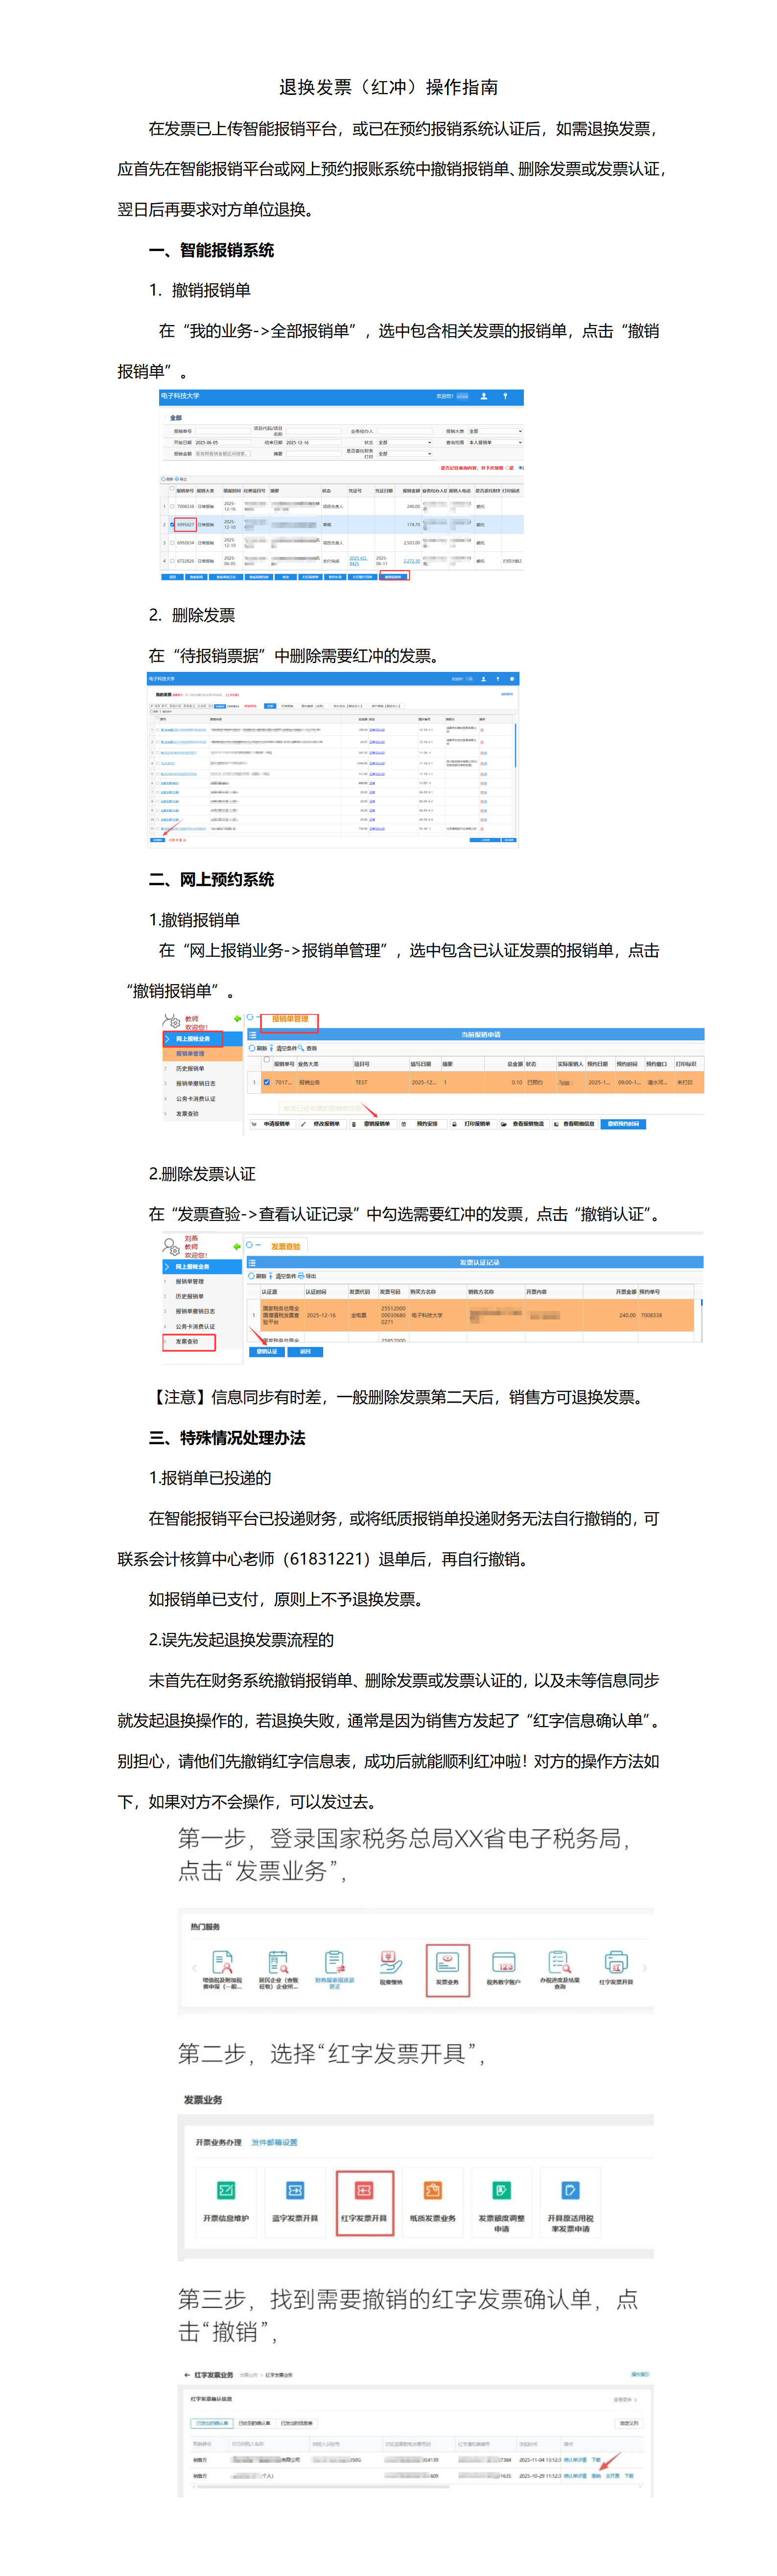Open the 是否委托财务打印 dropdown

(x=404, y=454)
